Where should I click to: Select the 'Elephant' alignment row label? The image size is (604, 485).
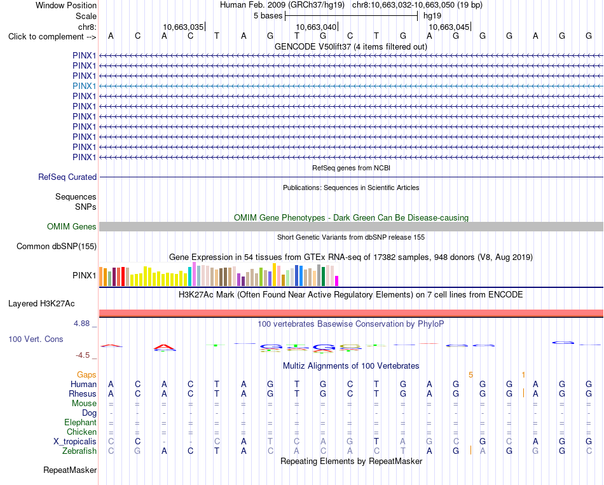[80, 423]
